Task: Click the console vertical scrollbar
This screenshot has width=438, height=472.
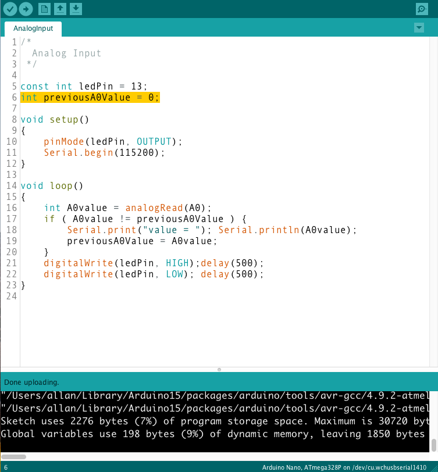Action: [434, 445]
